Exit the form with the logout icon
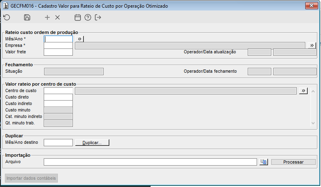Viewport: 321px width, 187px height. click(98, 17)
